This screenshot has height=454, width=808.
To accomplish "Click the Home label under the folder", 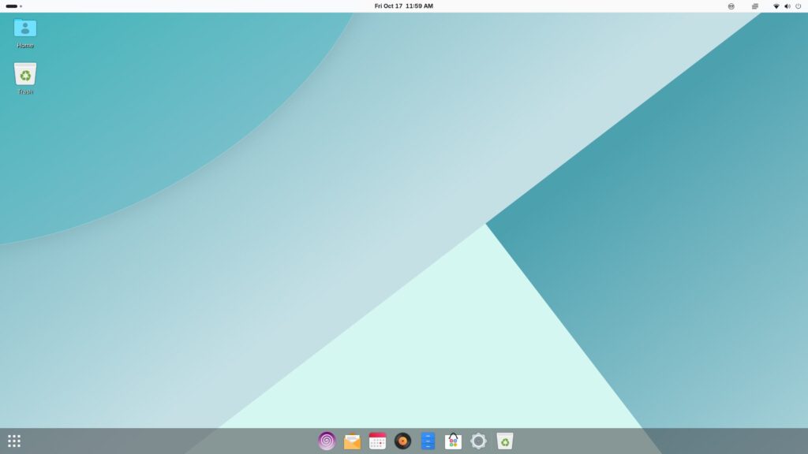I will coord(25,46).
